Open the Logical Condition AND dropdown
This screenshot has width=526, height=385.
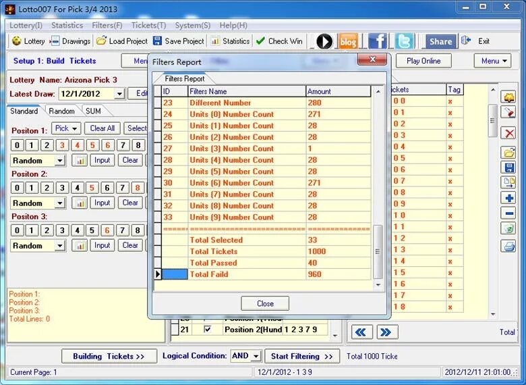(x=256, y=356)
